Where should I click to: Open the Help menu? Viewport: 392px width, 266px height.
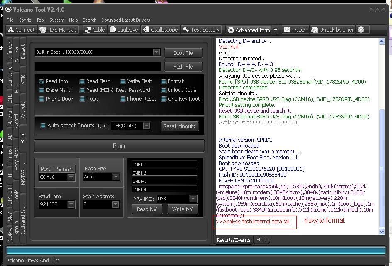click(73, 20)
